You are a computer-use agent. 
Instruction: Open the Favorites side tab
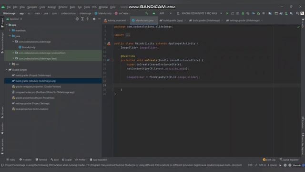(x=2, y=129)
